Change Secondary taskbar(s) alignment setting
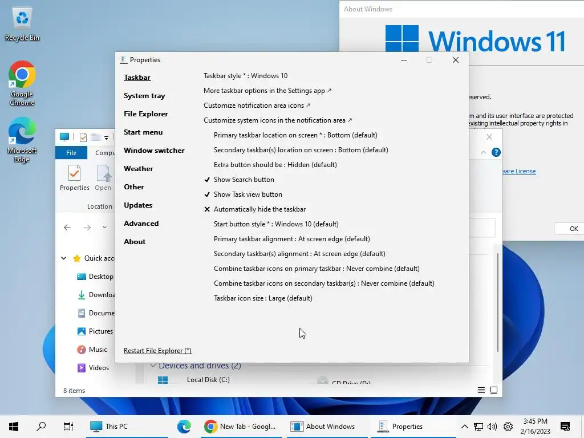Viewport: 584px width, 438px height. (299, 254)
